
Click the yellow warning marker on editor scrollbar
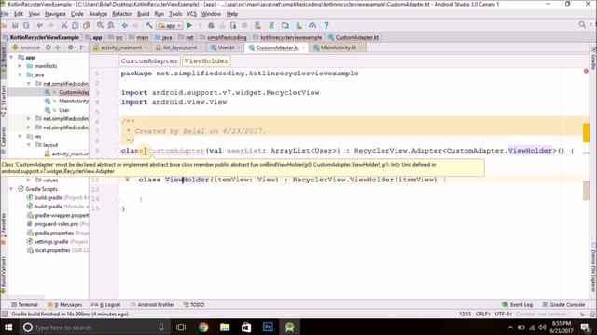tap(586, 133)
